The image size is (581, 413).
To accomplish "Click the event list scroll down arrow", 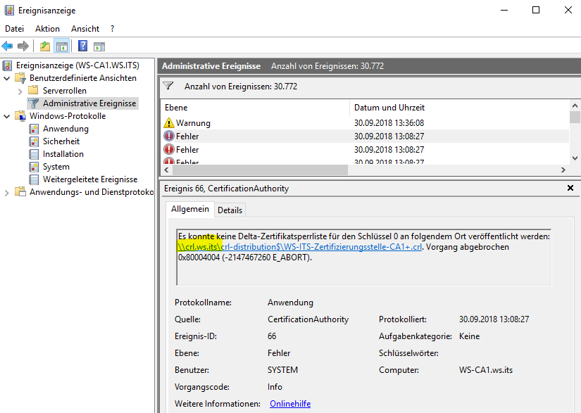I will tap(575, 158).
